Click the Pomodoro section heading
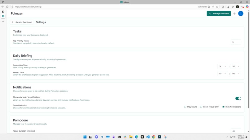This screenshot has height=140, width=250. click(x=20, y=120)
